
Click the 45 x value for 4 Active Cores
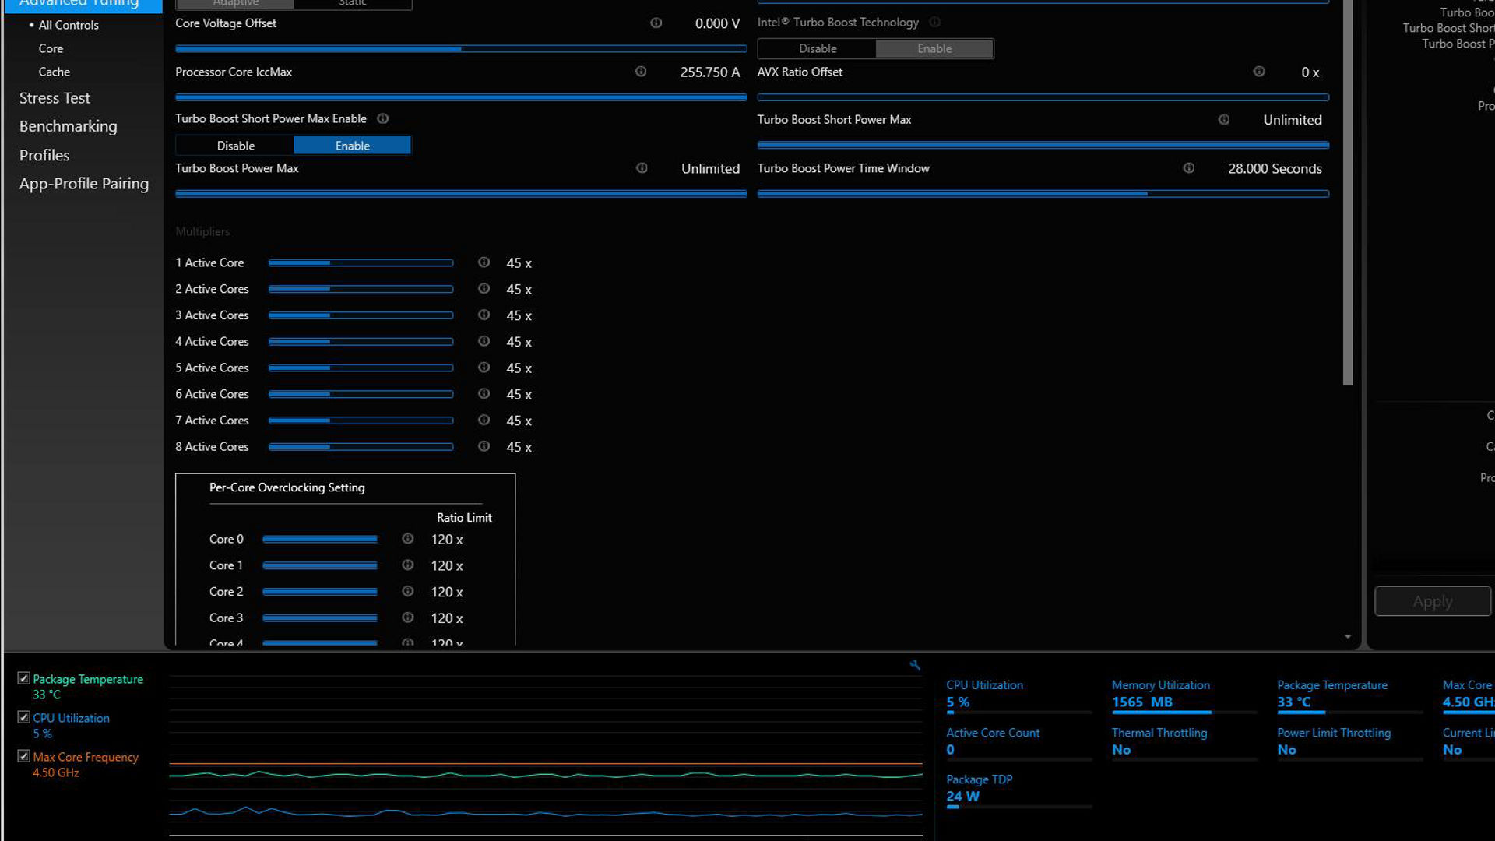pos(519,342)
